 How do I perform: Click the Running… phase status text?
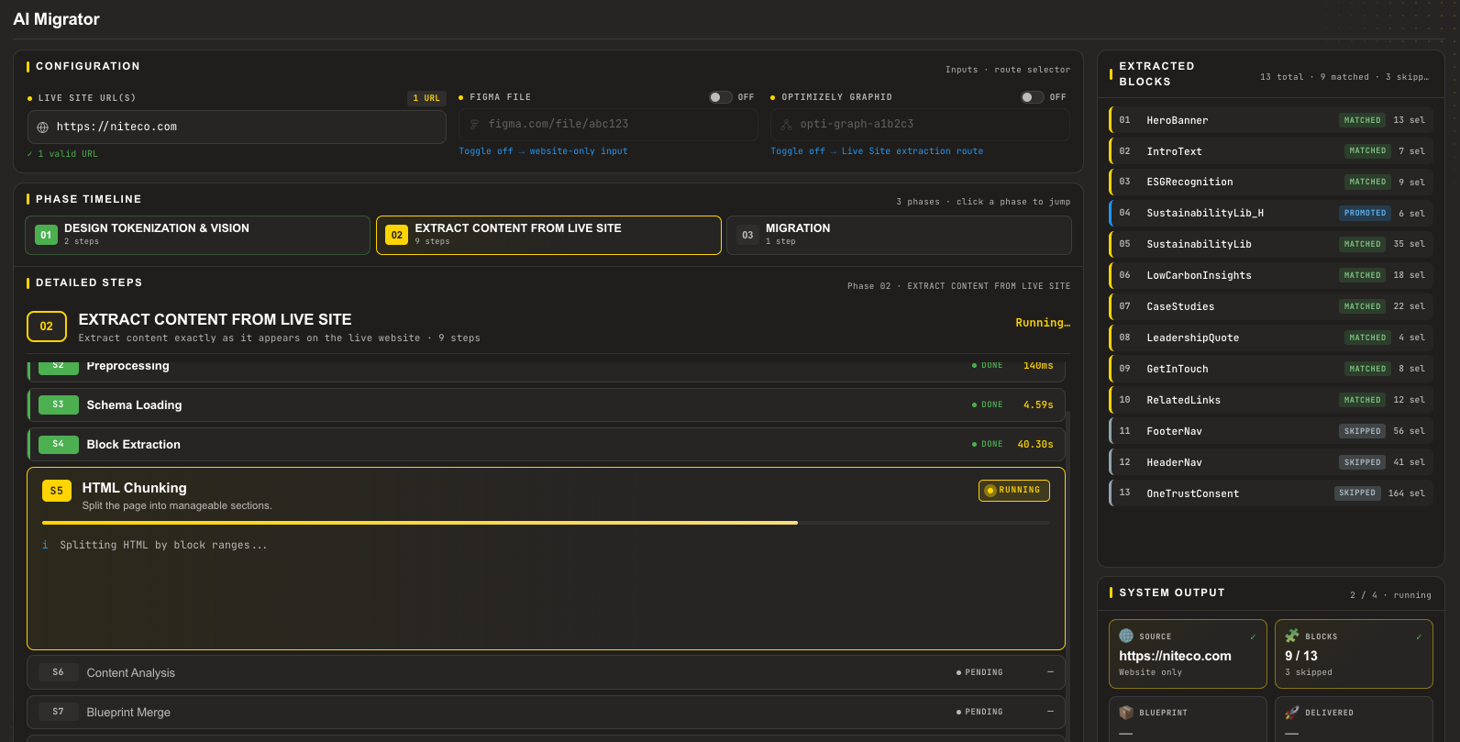1043,323
